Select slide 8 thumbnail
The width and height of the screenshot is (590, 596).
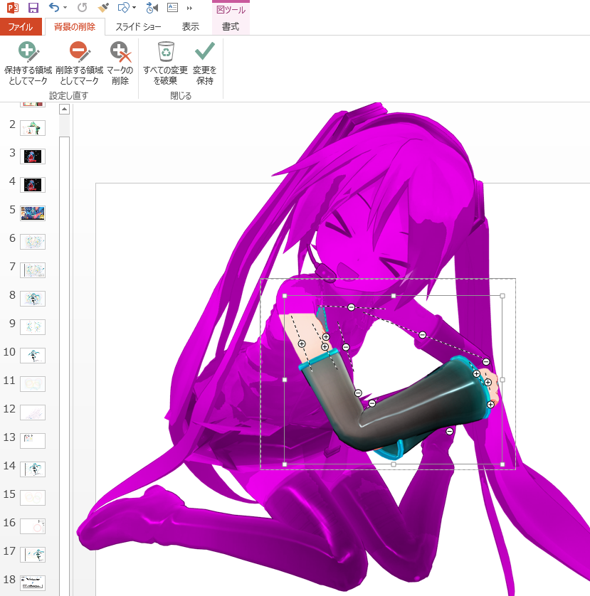click(33, 299)
